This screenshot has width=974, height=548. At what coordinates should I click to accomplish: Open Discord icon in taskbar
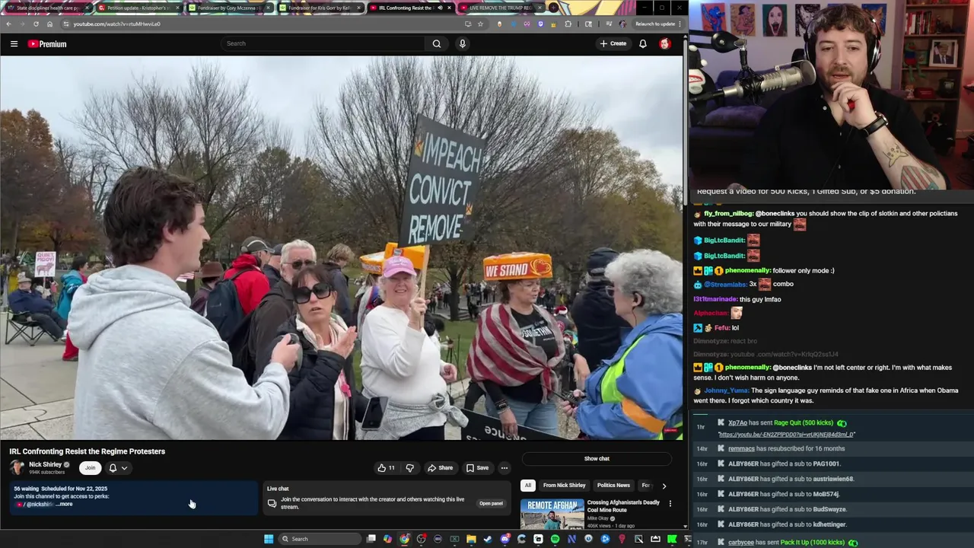[x=505, y=539]
